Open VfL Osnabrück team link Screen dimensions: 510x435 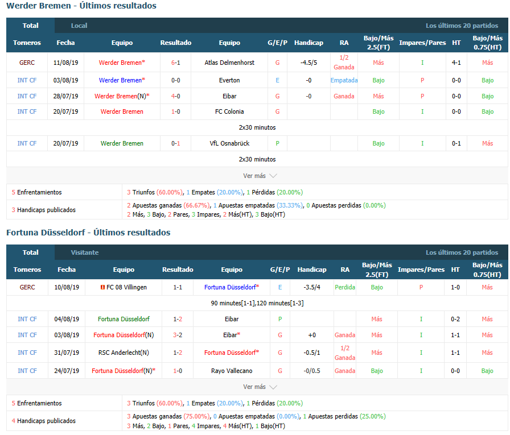pos(229,143)
